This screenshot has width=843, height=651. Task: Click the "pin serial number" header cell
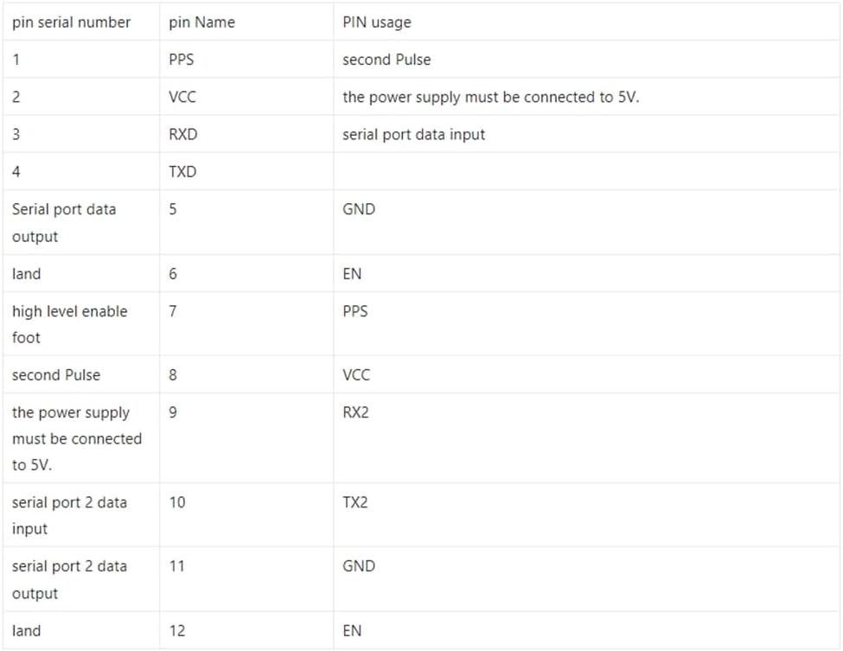(71, 22)
